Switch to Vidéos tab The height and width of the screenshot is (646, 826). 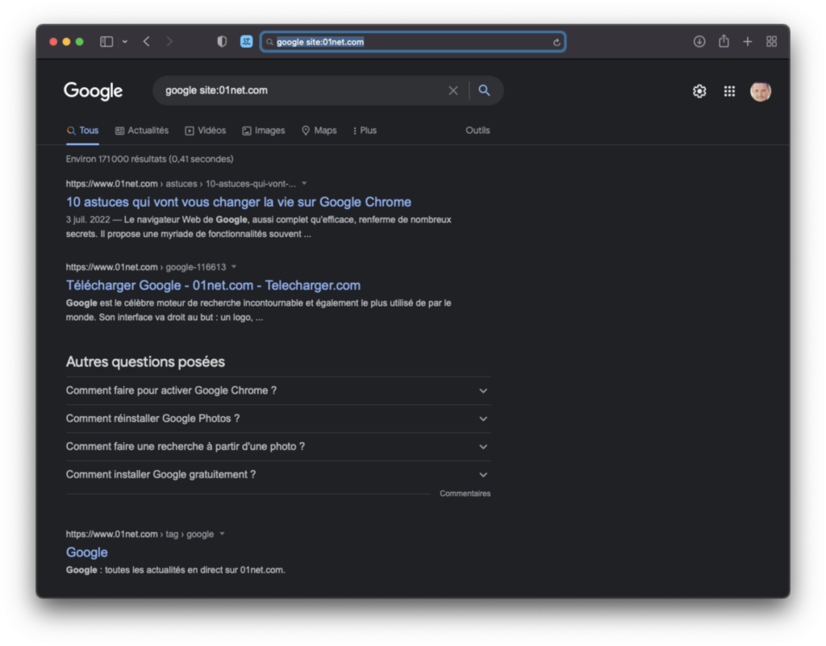[x=206, y=131]
